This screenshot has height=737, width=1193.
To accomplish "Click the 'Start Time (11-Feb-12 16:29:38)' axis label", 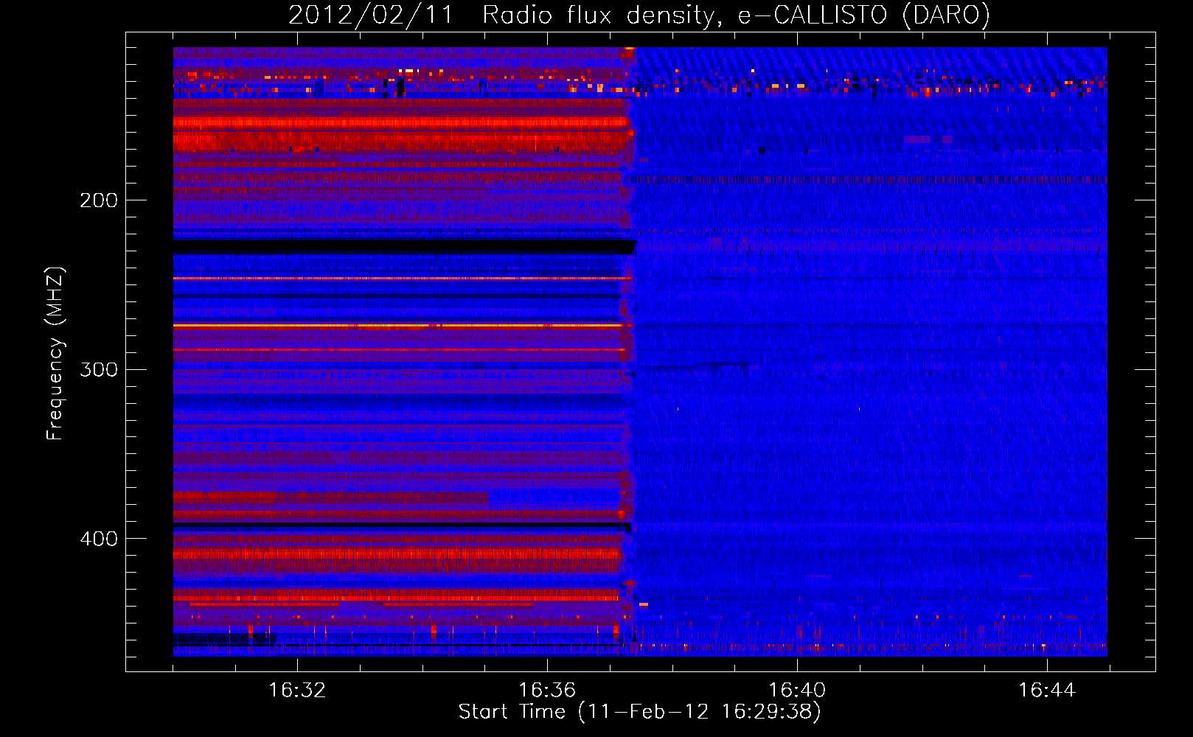I will pyautogui.click(x=639, y=712).
